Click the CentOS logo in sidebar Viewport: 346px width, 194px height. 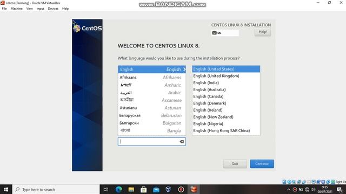tap(88, 29)
